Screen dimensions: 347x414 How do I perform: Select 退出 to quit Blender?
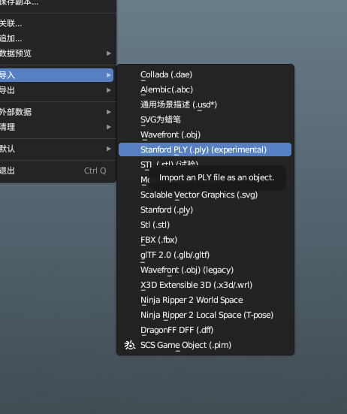[x=56, y=171]
